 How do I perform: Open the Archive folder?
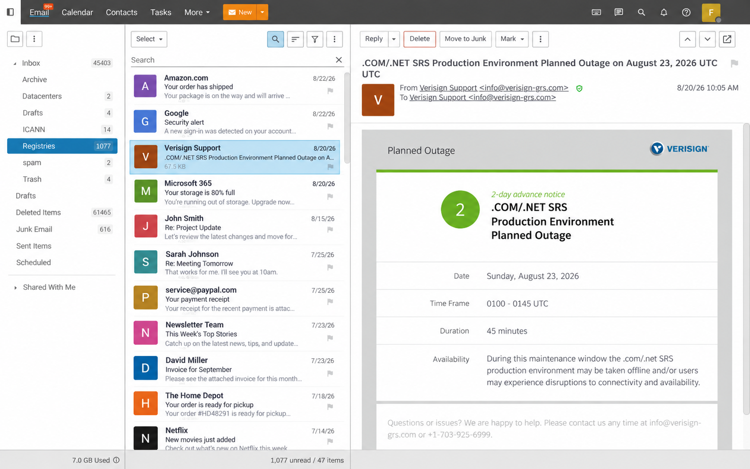pos(62,79)
